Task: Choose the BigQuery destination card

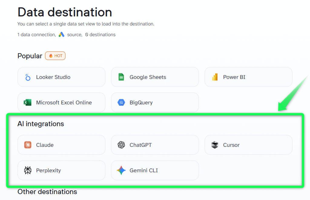Action: (x=155, y=102)
